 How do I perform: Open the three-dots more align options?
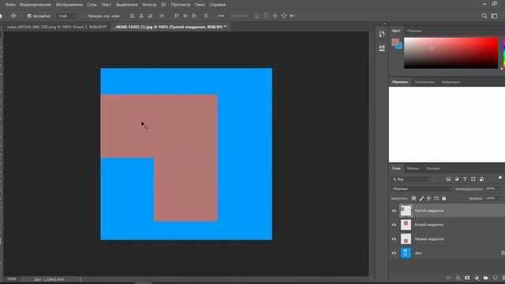pos(221,16)
